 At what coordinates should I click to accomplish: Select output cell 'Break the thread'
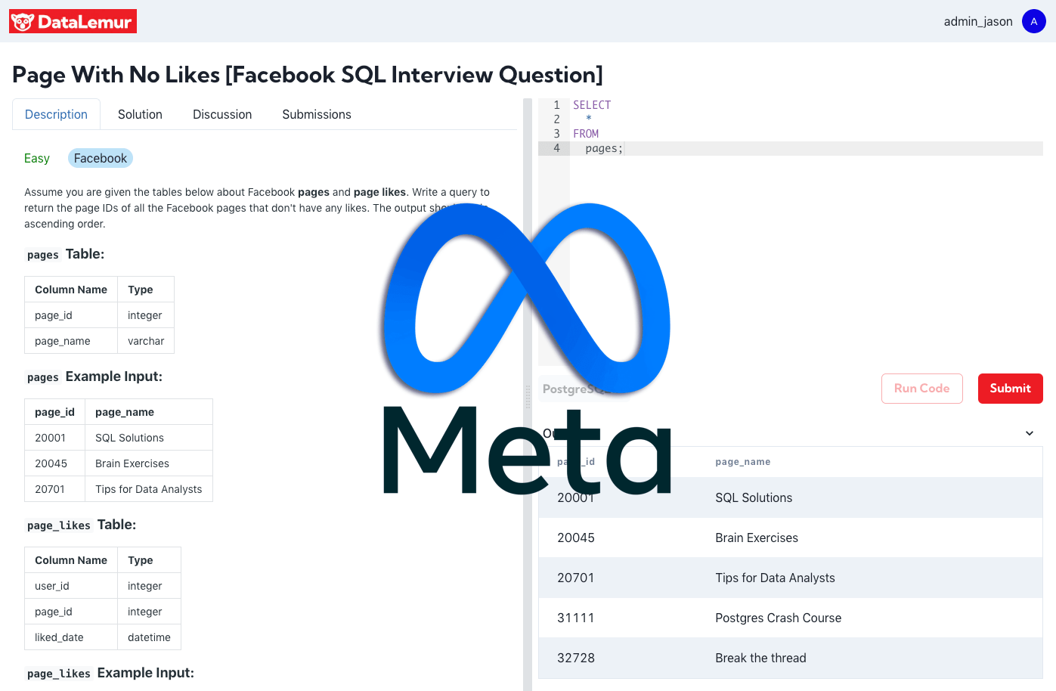pyautogui.click(x=760, y=658)
